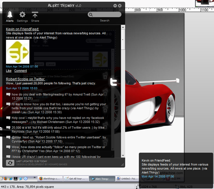Switch to the 'Get All Your ...' taskbar button
This screenshot has width=214, height=189.
[x=76, y=179]
